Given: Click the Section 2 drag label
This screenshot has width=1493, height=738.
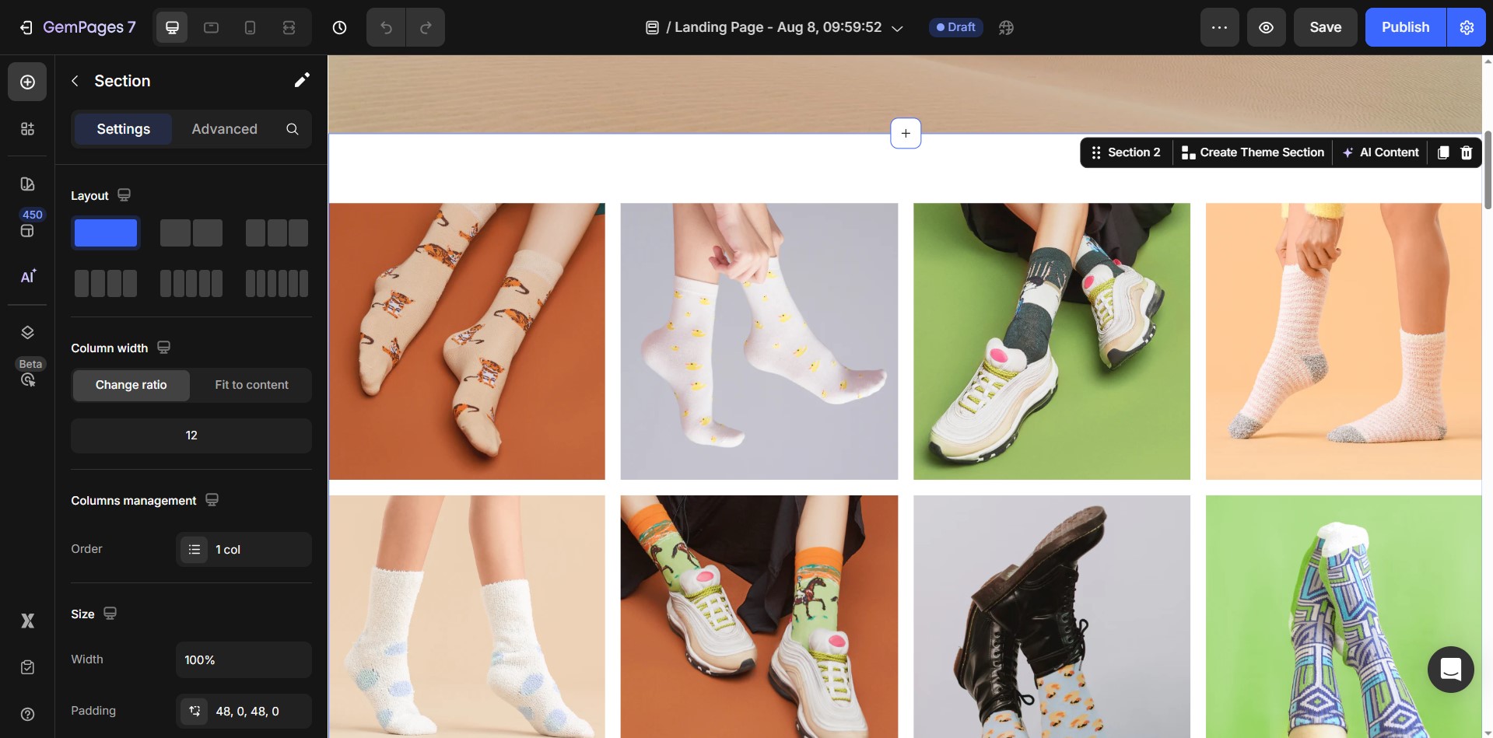Looking at the screenshot, I should pyautogui.click(x=1126, y=152).
